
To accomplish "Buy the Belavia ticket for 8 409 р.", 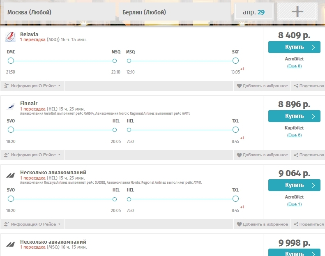I will (x=294, y=47).
